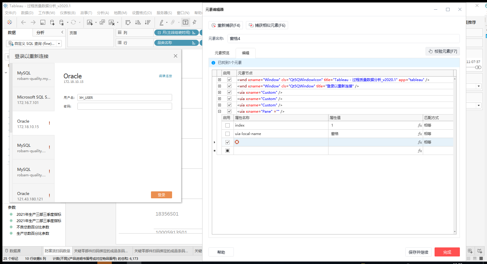The image size is (487, 264).
Task: Click the 编辑连接 link
Action: click(165, 76)
